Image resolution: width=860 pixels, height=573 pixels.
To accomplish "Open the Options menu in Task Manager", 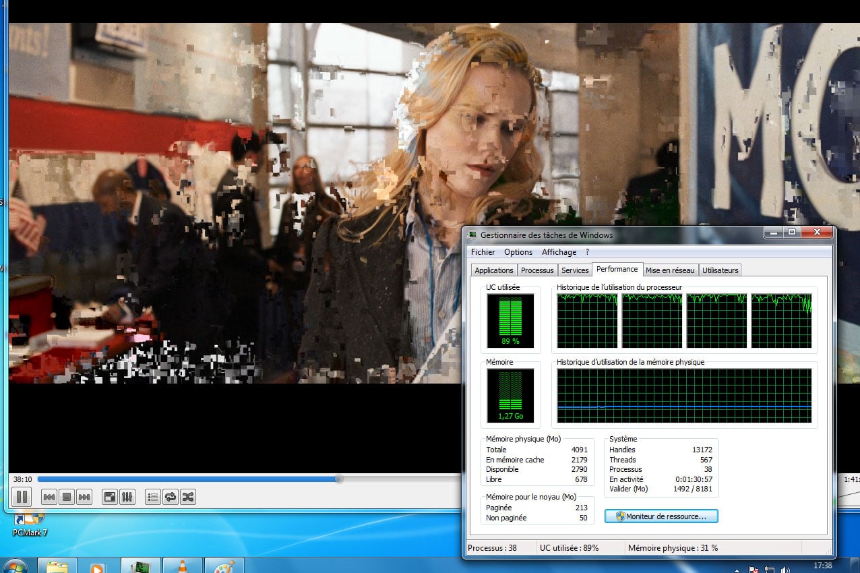I will pos(518,252).
